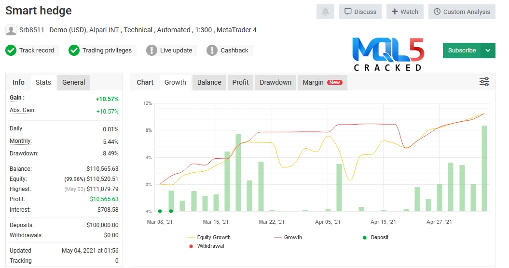Click the Mar 15, '21 axis date

pos(216,222)
